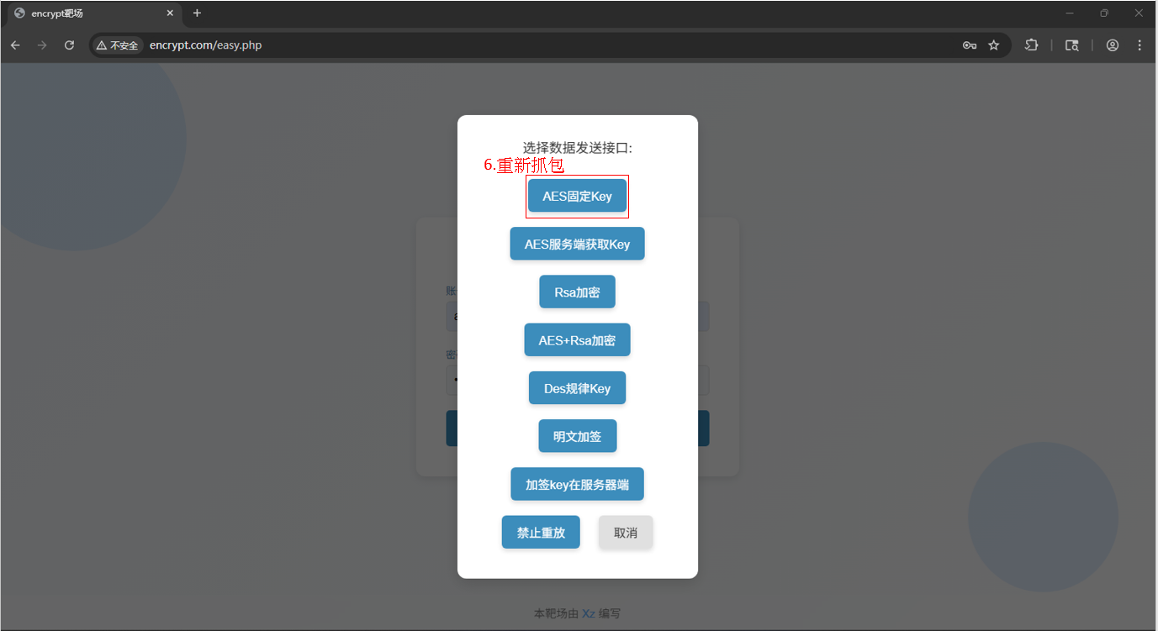Open the Extensions puzzle icon

click(x=1031, y=45)
